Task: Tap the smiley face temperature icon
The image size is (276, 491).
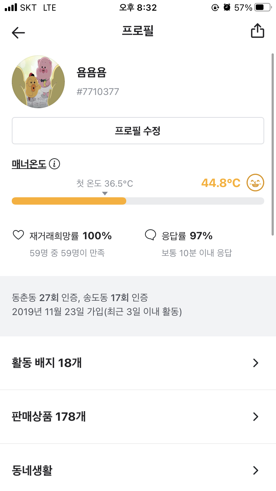Action: (255, 183)
